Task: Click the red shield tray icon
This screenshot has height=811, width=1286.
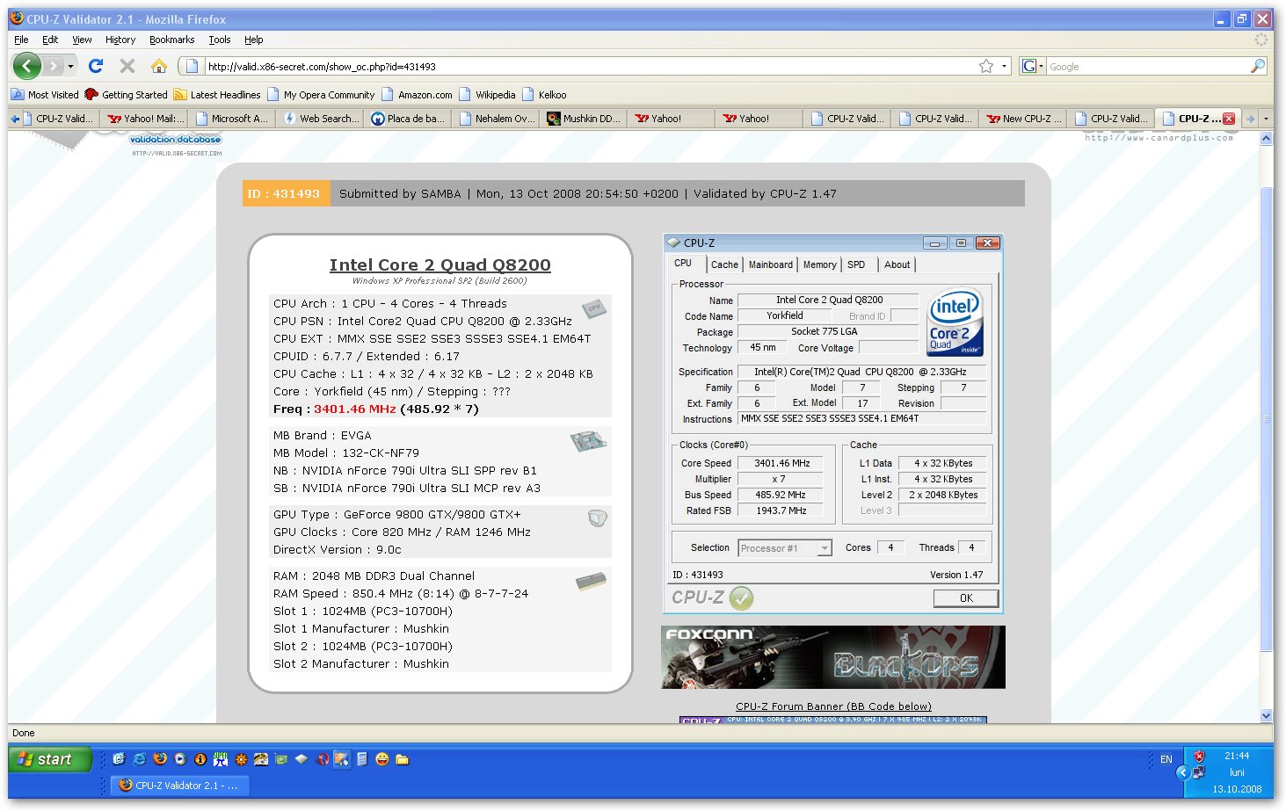Action: pos(1199,756)
